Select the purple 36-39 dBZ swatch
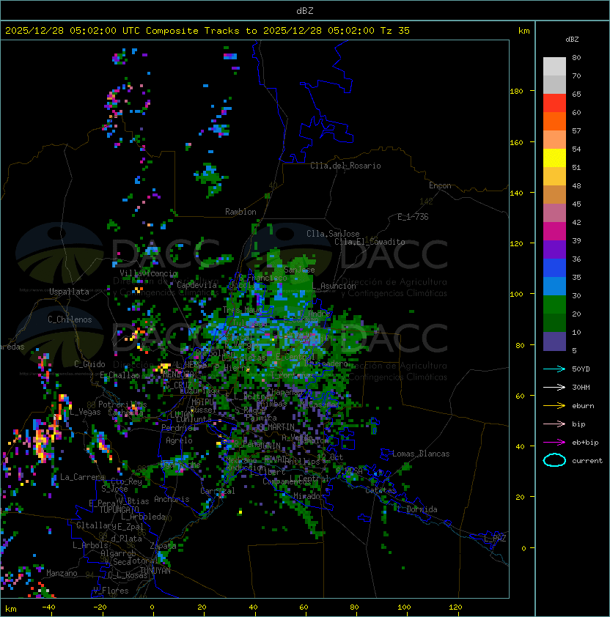This screenshot has height=617, width=610. coord(554,249)
